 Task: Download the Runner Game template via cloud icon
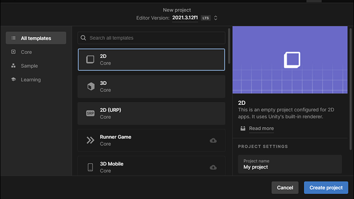(213, 141)
